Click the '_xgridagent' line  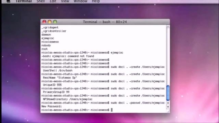tap(50, 27)
